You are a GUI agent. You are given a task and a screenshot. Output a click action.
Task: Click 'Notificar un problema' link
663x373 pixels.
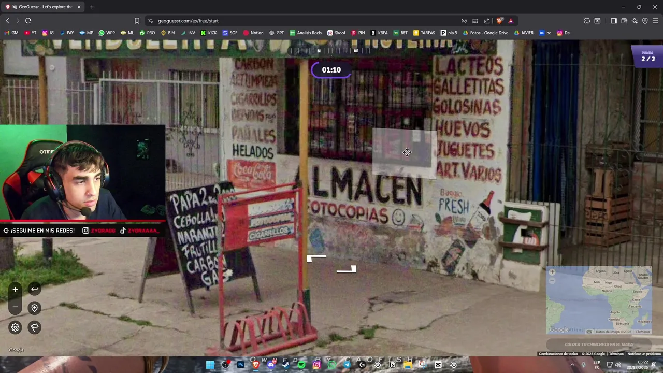coord(644,354)
